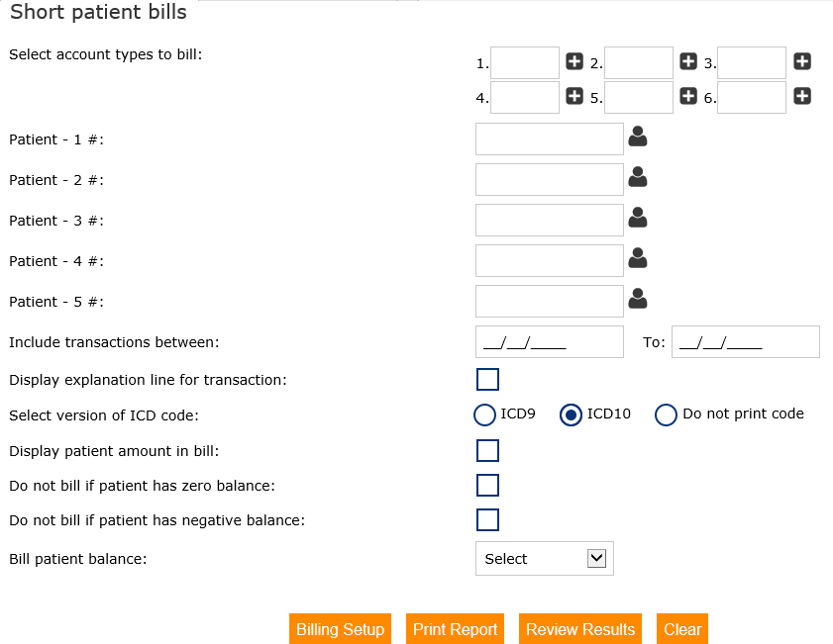Viewport: 833px width, 644px height.
Task: Click the plus icon next to account type 6
Action: [802, 96]
